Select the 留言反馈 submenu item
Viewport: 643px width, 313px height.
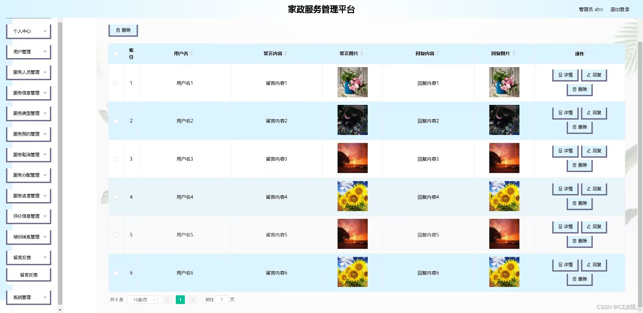pyautogui.click(x=28, y=275)
